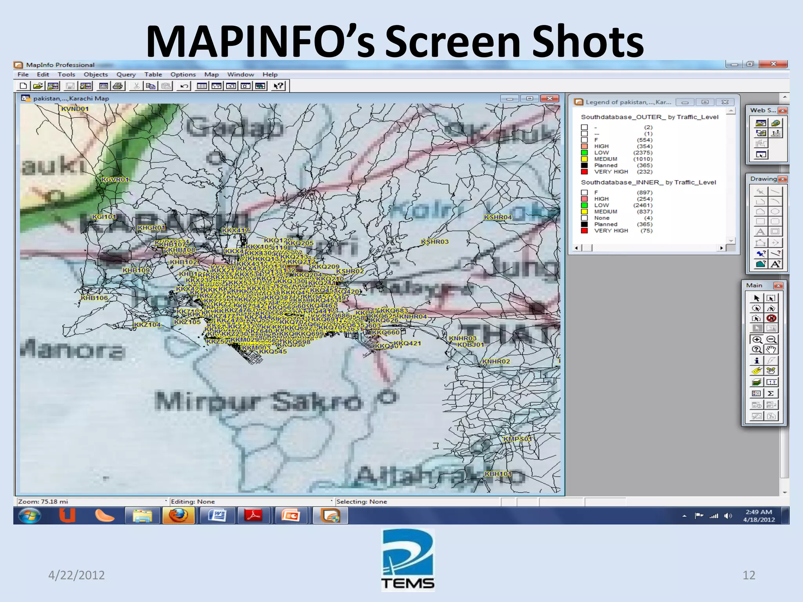Open the Tools menu
Screen dimensions: 803x602
pyautogui.click(x=66, y=74)
